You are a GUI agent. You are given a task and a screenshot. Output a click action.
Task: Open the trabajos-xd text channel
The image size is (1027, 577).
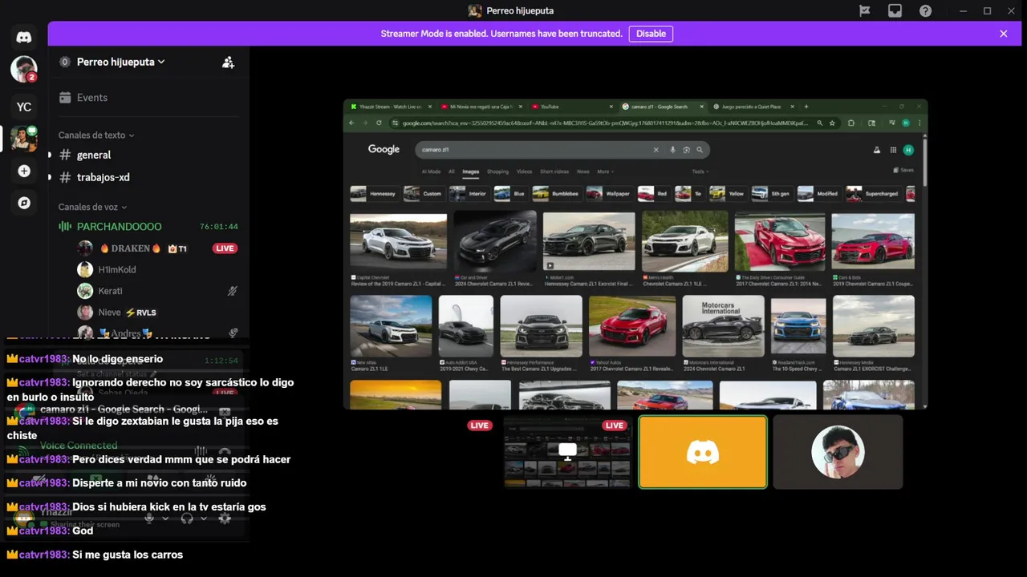[148, 177]
